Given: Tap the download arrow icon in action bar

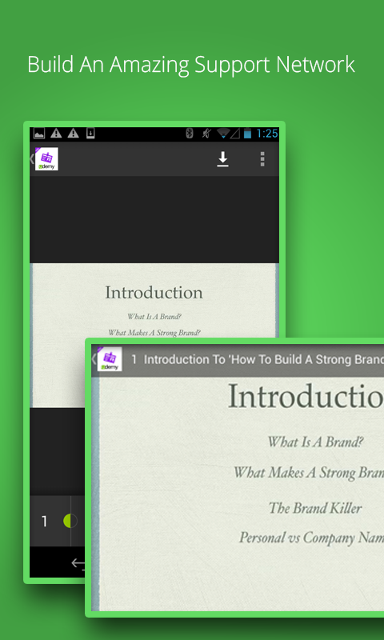Looking at the screenshot, I should click(222, 158).
